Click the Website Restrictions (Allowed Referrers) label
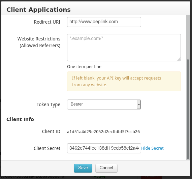This screenshot has height=179, width=192. 39,42
